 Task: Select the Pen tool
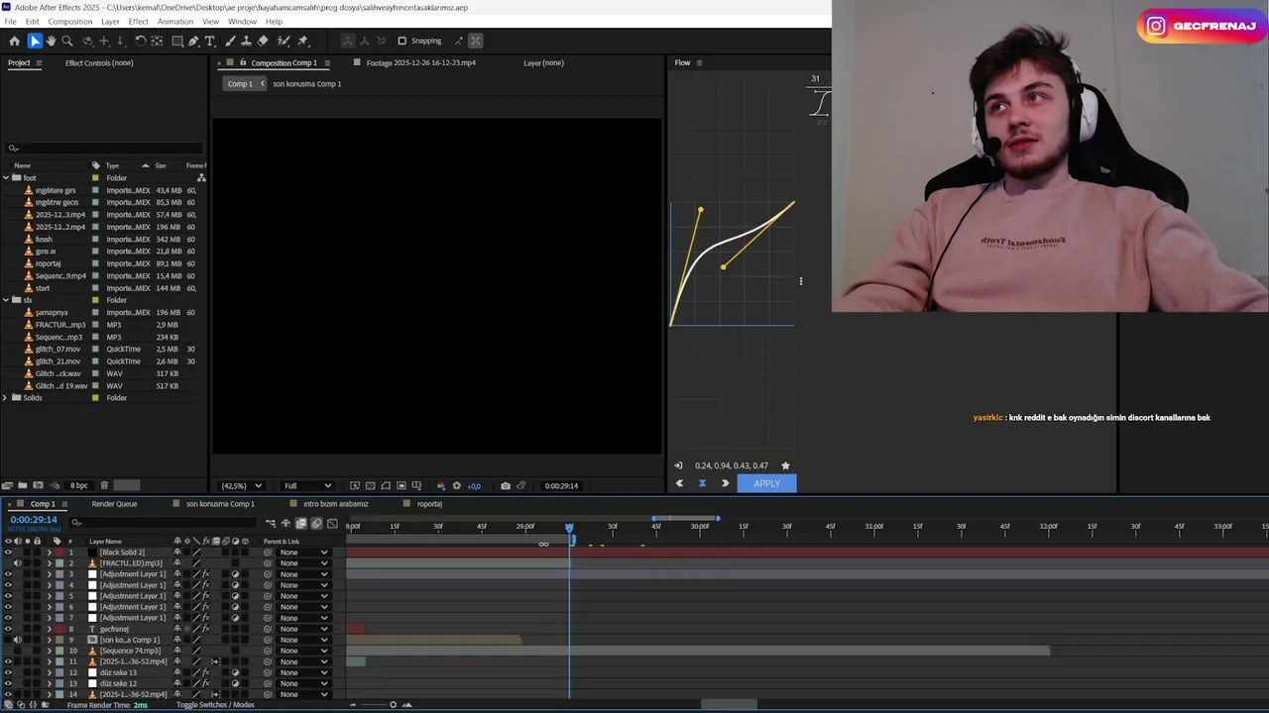(x=193, y=41)
